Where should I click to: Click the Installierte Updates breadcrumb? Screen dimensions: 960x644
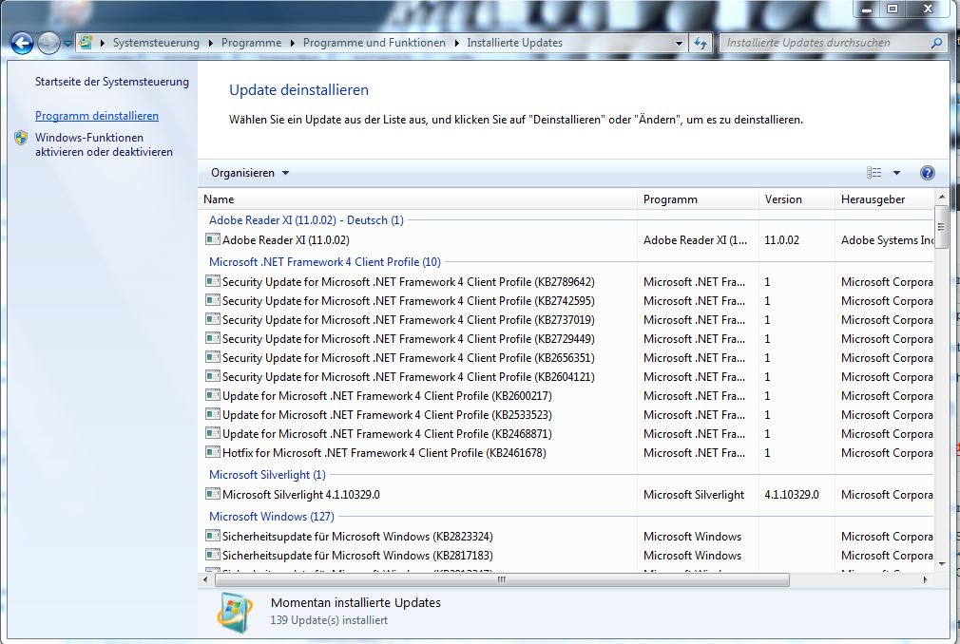(x=514, y=43)
